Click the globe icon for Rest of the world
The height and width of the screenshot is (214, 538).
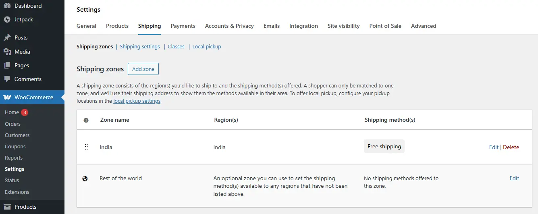pyautogui.click(x=85, y=179)
